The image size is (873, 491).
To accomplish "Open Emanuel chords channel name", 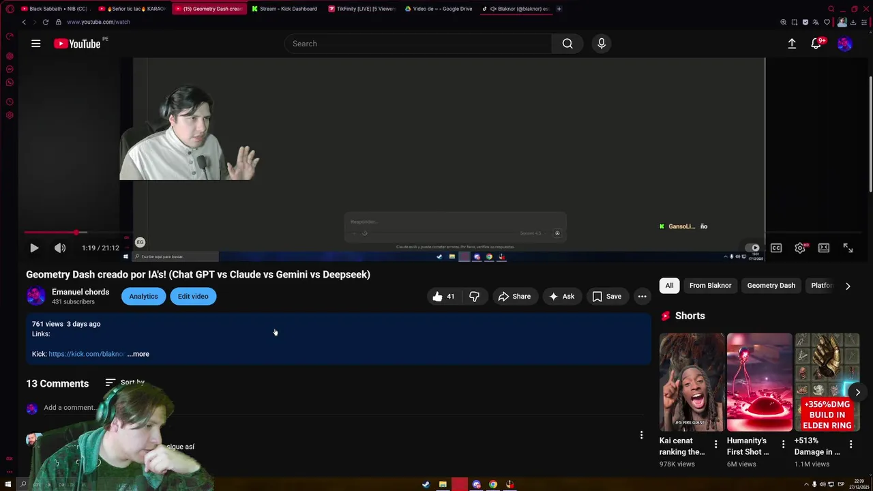I will point(80,292).
